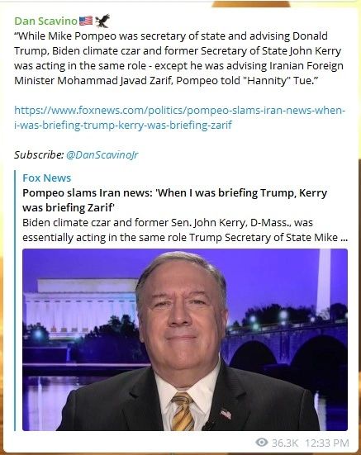Viewport: 361px width, 455px height.
Task: Click the eagle emoji after the flag
Action: [102, 21]
